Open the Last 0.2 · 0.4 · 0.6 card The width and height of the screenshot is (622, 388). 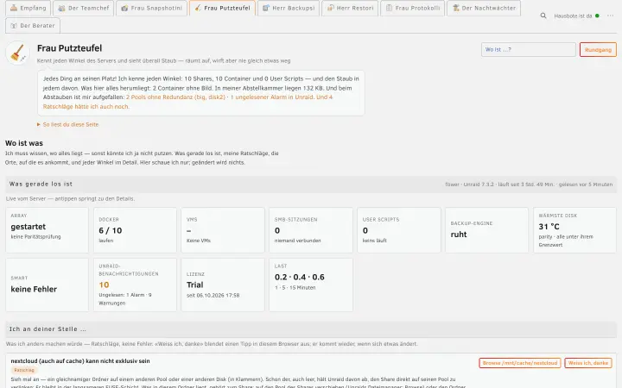(x=311, y=285)
